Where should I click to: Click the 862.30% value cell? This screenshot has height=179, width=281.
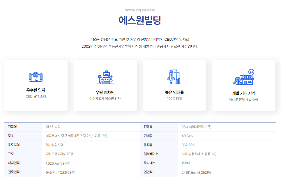[227, 145]
